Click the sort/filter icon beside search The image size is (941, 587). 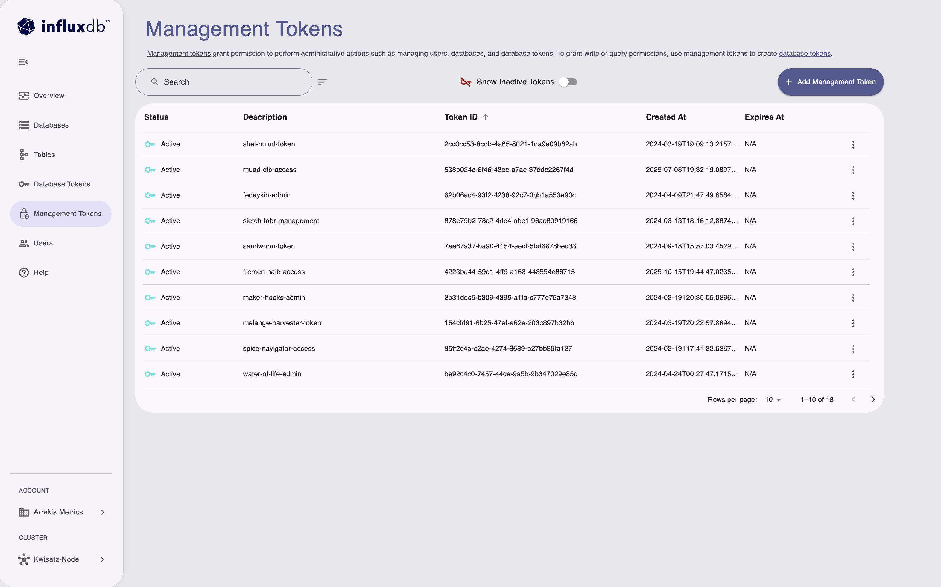tap(323, 82)
